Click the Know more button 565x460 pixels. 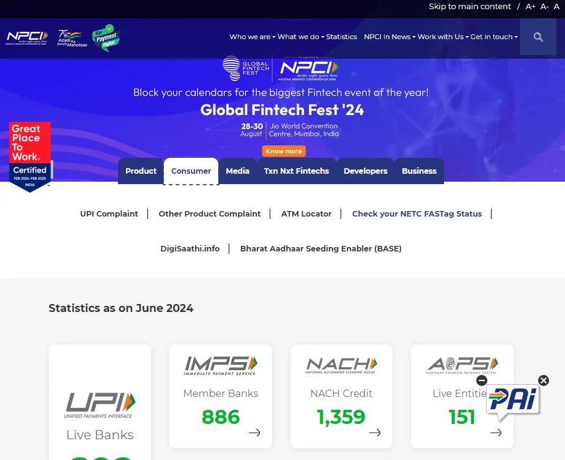click(x=284, y=151)
